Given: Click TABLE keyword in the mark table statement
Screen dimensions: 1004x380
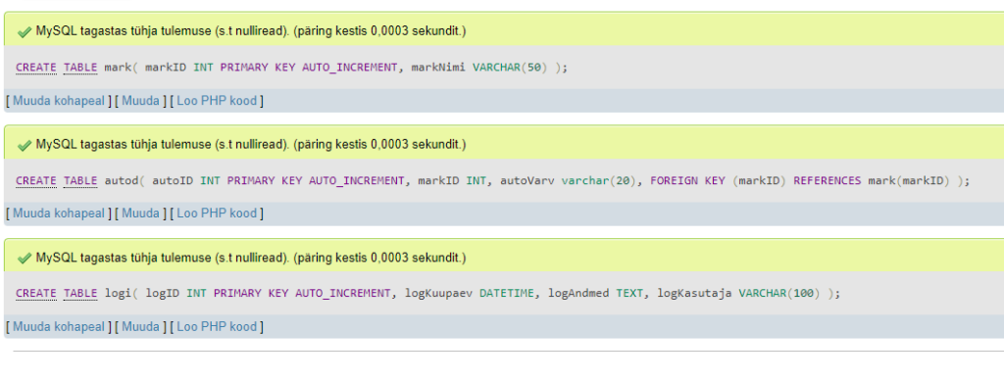Looking at the screenshot, I should [80, 68].
